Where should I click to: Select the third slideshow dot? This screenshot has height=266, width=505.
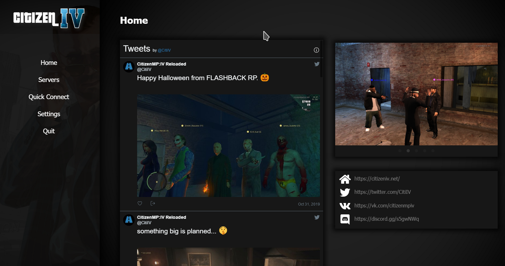click(x=416, y=151)
